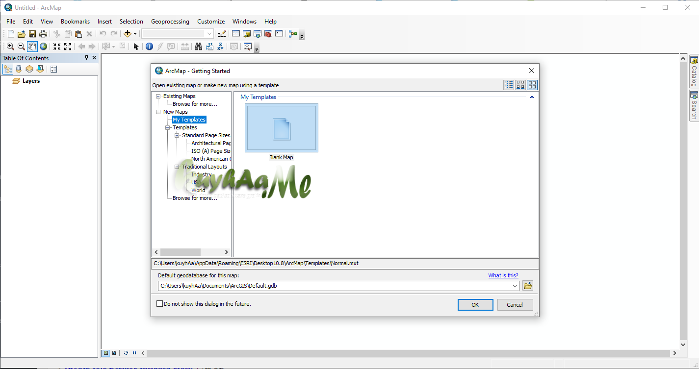Collapse the My Templates group chevron
Image resolution: width=699 pixels, height=369 pixels.
[532, 97]
